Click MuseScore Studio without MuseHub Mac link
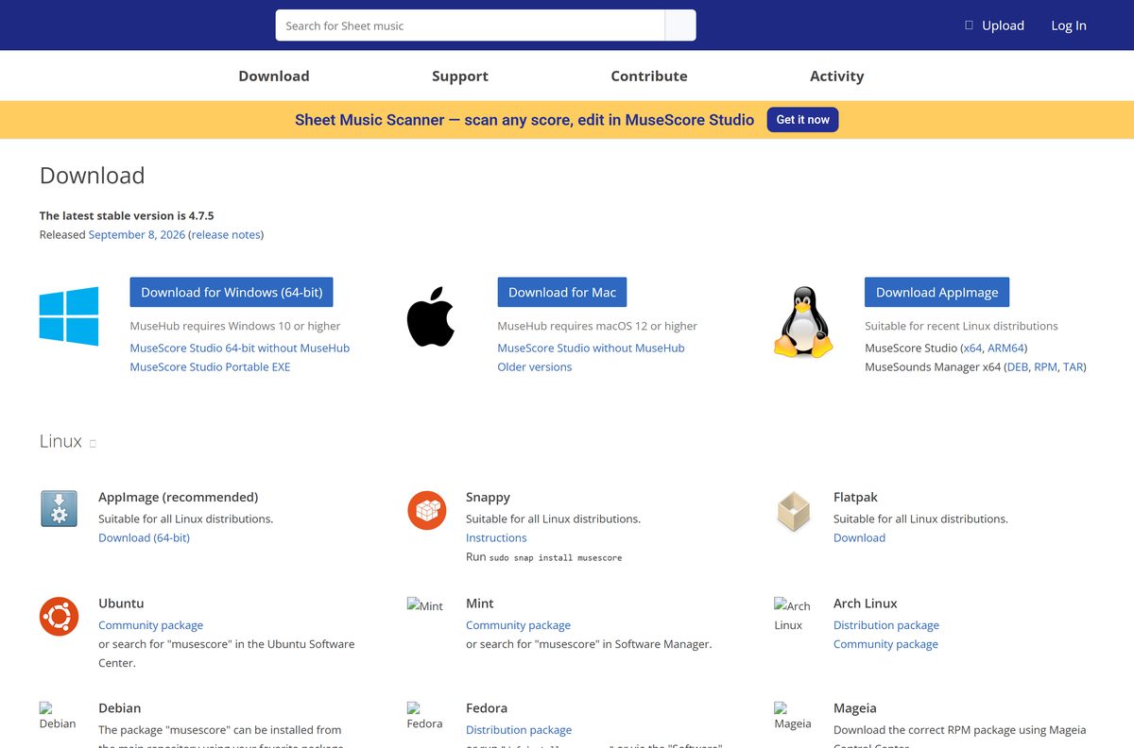1134x748 pixels. point(592,348)
